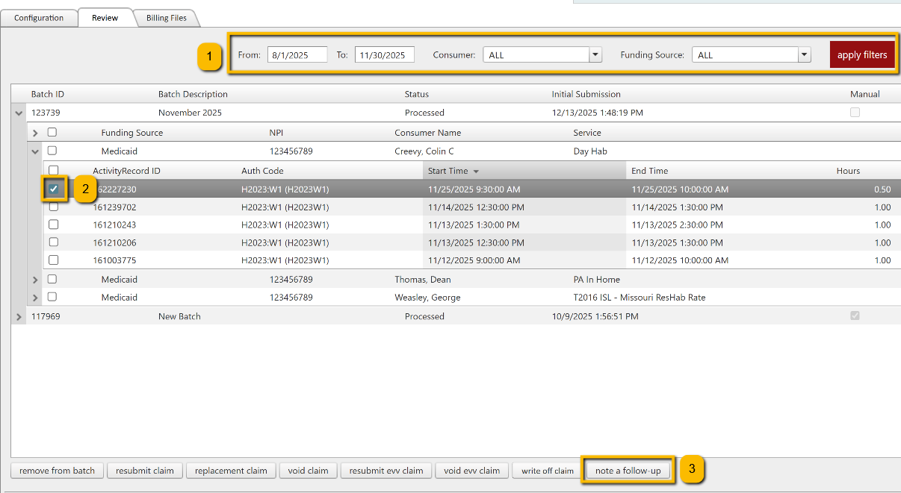This screenshot has height=493, width=901.
Task: Check the box for record 161239702
Action: pos(54,207)
